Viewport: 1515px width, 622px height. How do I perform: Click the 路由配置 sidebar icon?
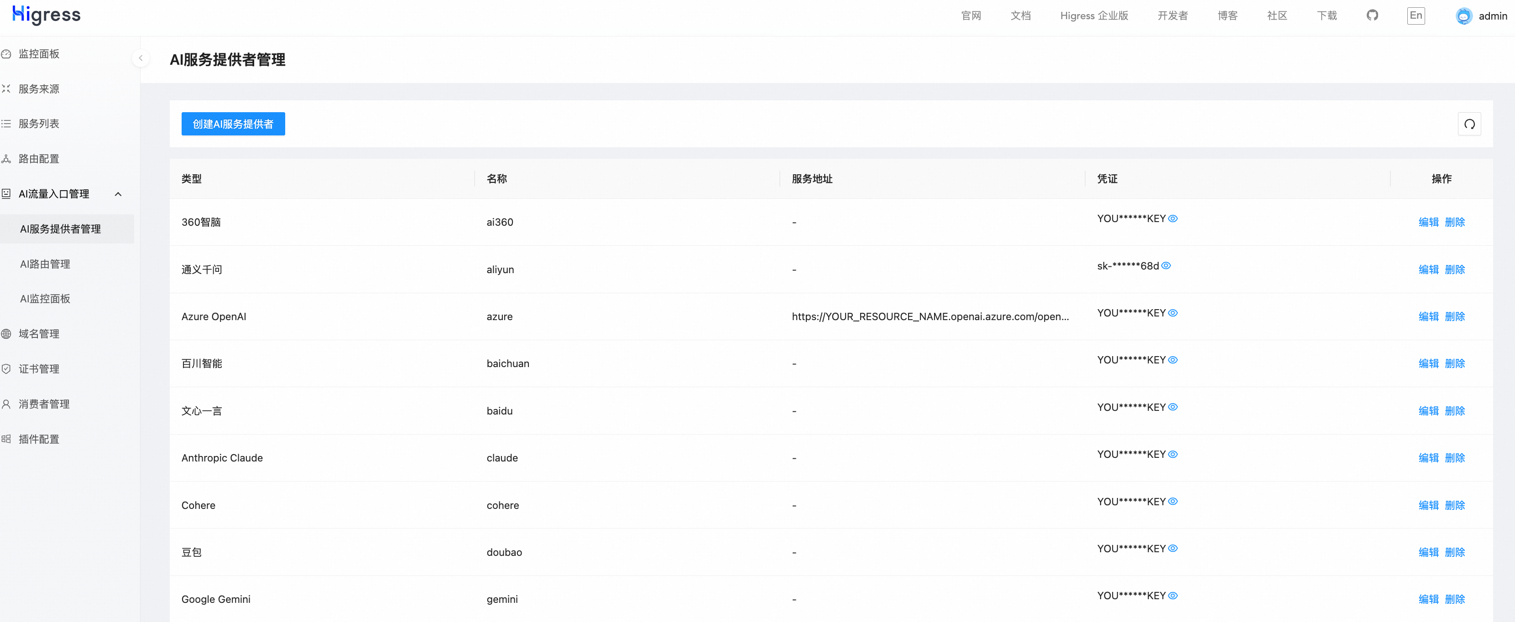click(x=6, y=159)
